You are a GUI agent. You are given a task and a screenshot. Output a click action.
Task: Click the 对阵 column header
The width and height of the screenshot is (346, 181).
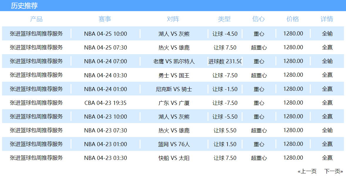(x=173, y=19)
